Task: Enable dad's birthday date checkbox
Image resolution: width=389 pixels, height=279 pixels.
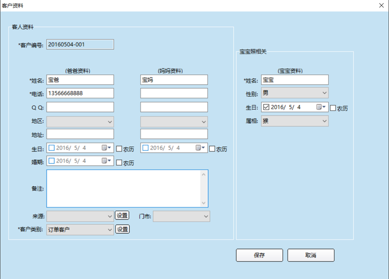Action: [x=51, y=148]
